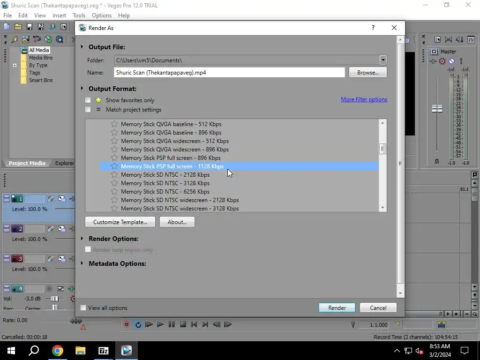Click the Browse... button
480x360 pixels.
click(x=367, y=73)
